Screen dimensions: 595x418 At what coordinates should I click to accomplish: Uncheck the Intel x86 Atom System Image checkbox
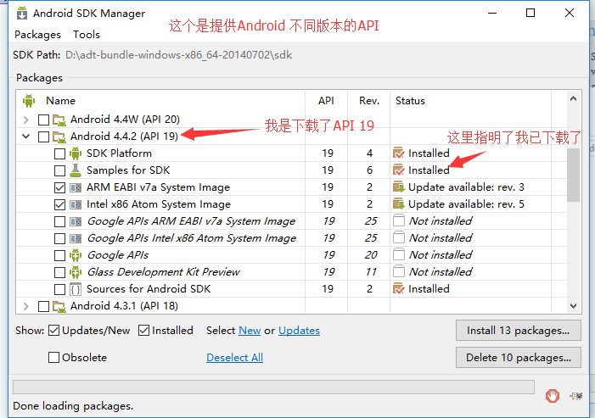click(59, 204)
